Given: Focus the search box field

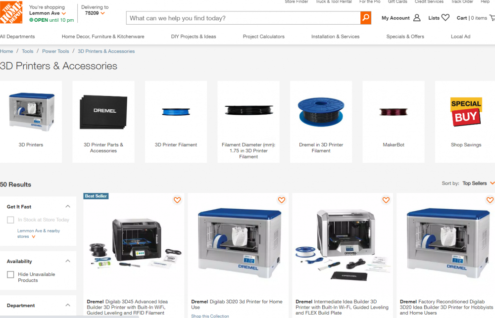Looking at the screenshot, I should click(x=243, y=18).
